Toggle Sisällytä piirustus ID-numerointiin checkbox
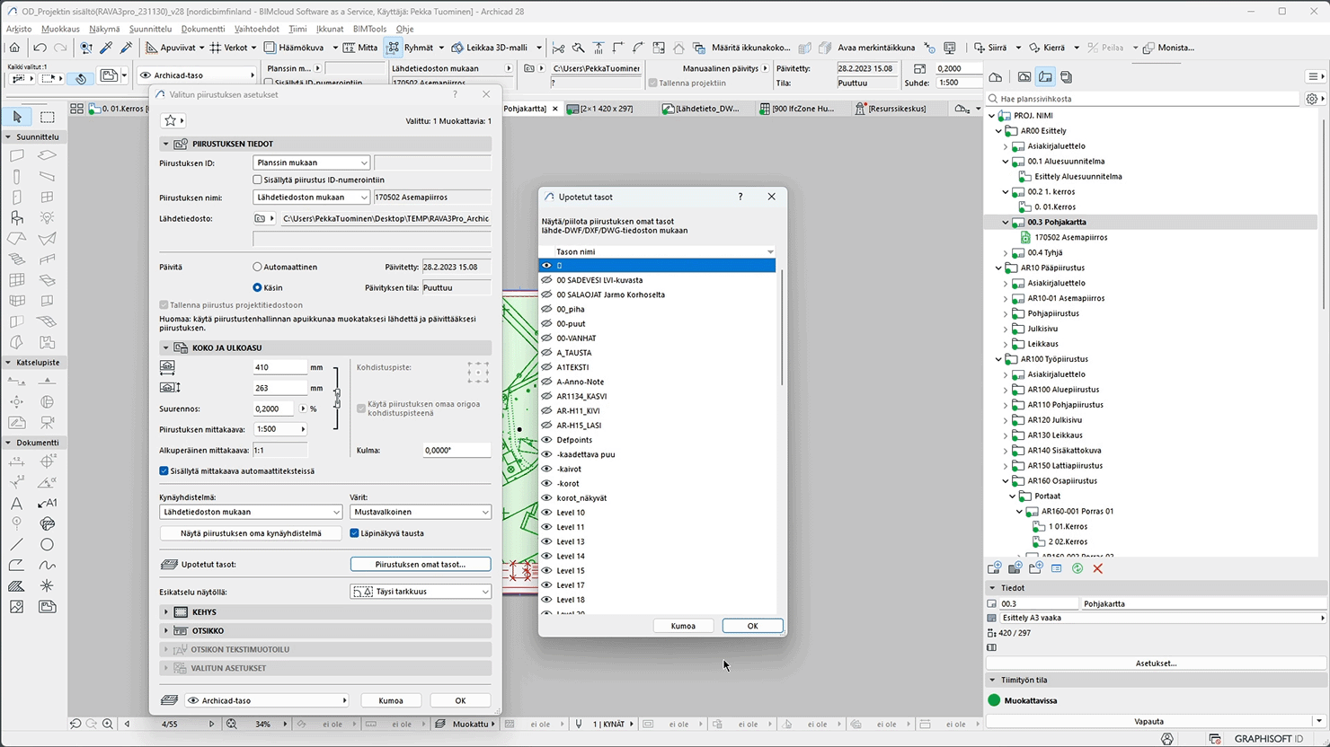 click(x=257, y=180)
